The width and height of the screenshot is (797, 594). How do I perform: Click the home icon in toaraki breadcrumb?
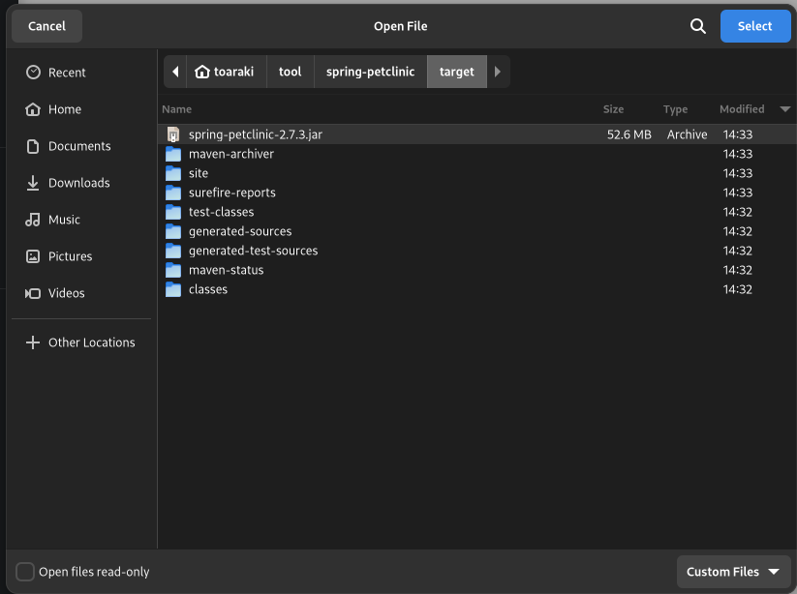point(202,72)
